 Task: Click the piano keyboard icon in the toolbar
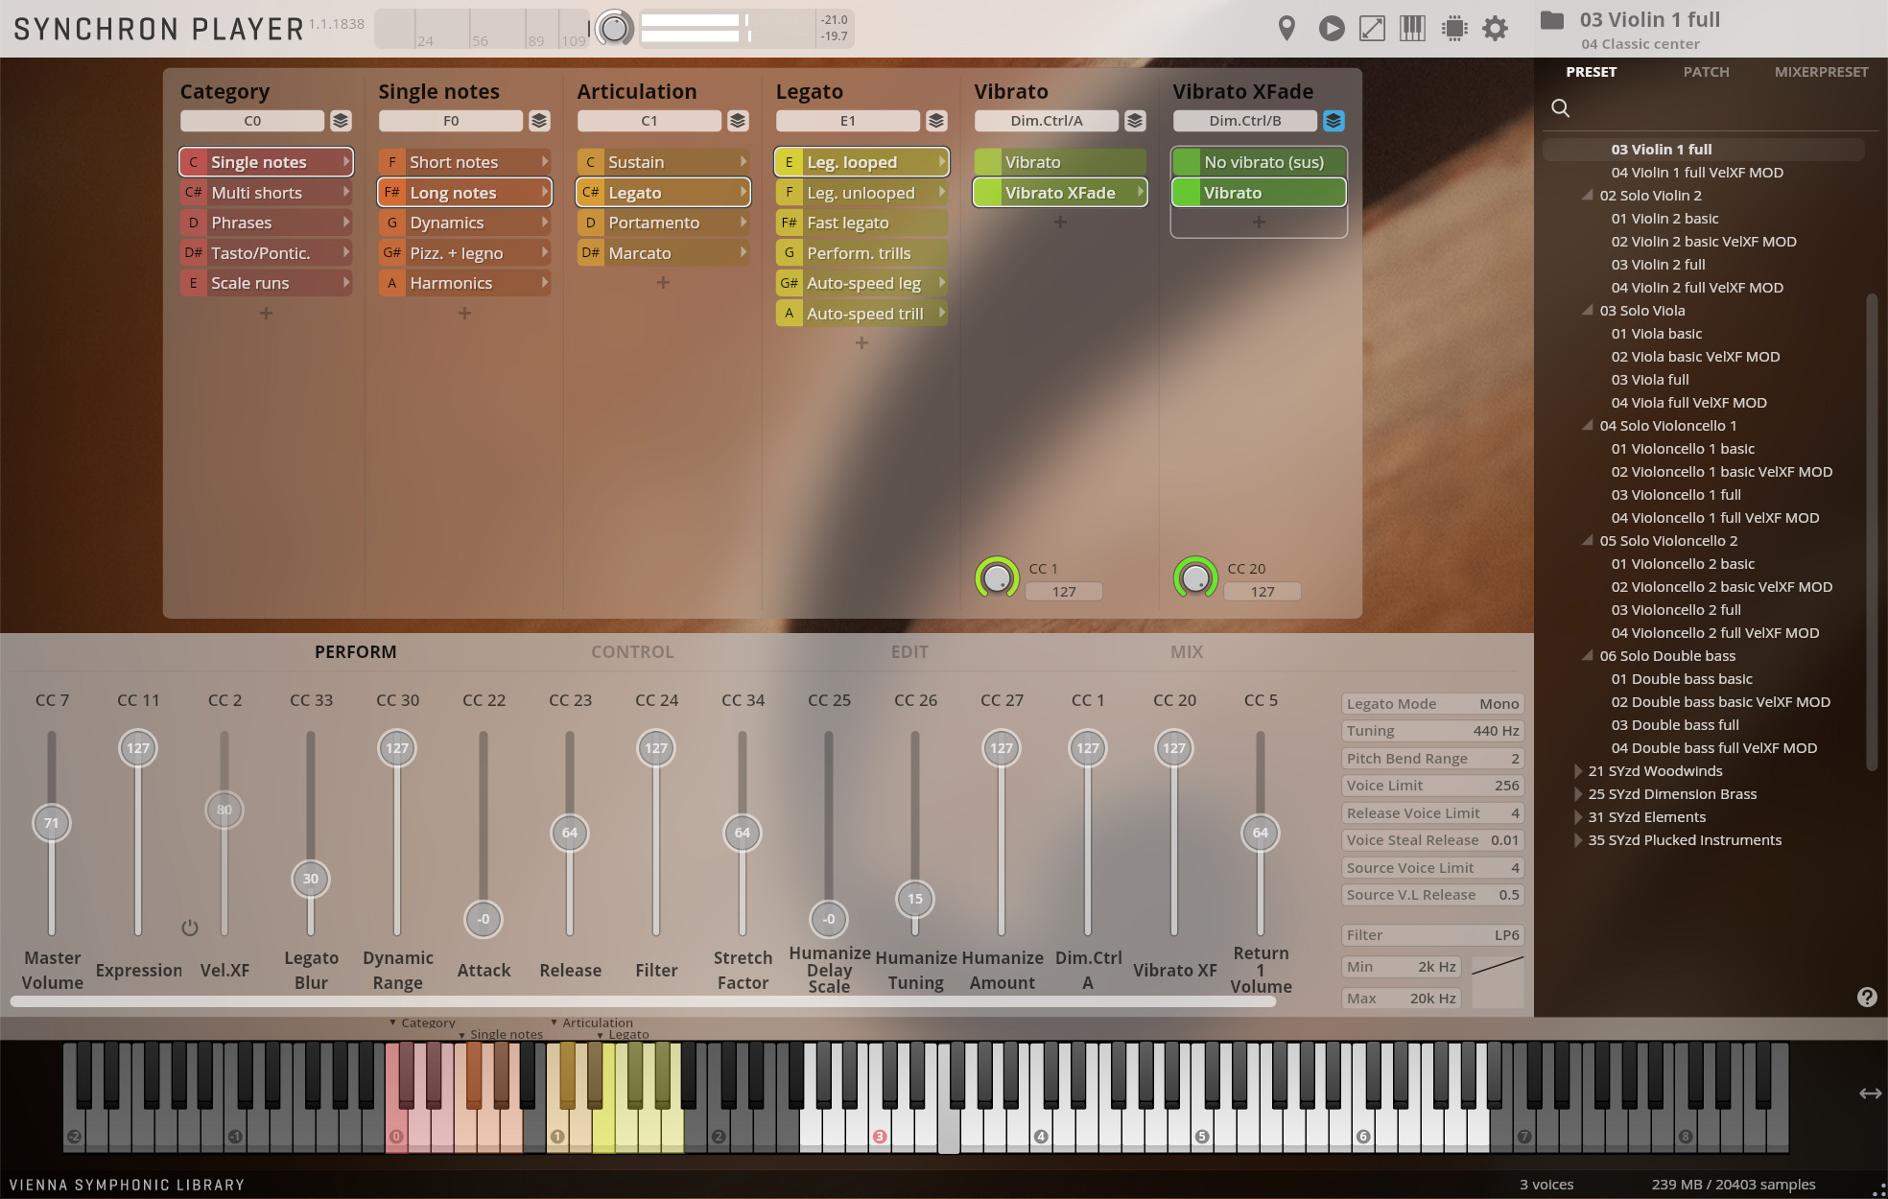(1411, 28)
